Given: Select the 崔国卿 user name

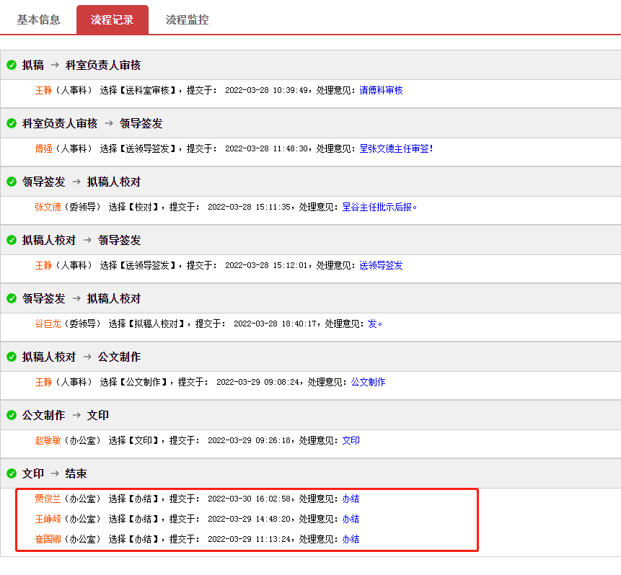Looking at the screenshot, I should coord(48,539).
